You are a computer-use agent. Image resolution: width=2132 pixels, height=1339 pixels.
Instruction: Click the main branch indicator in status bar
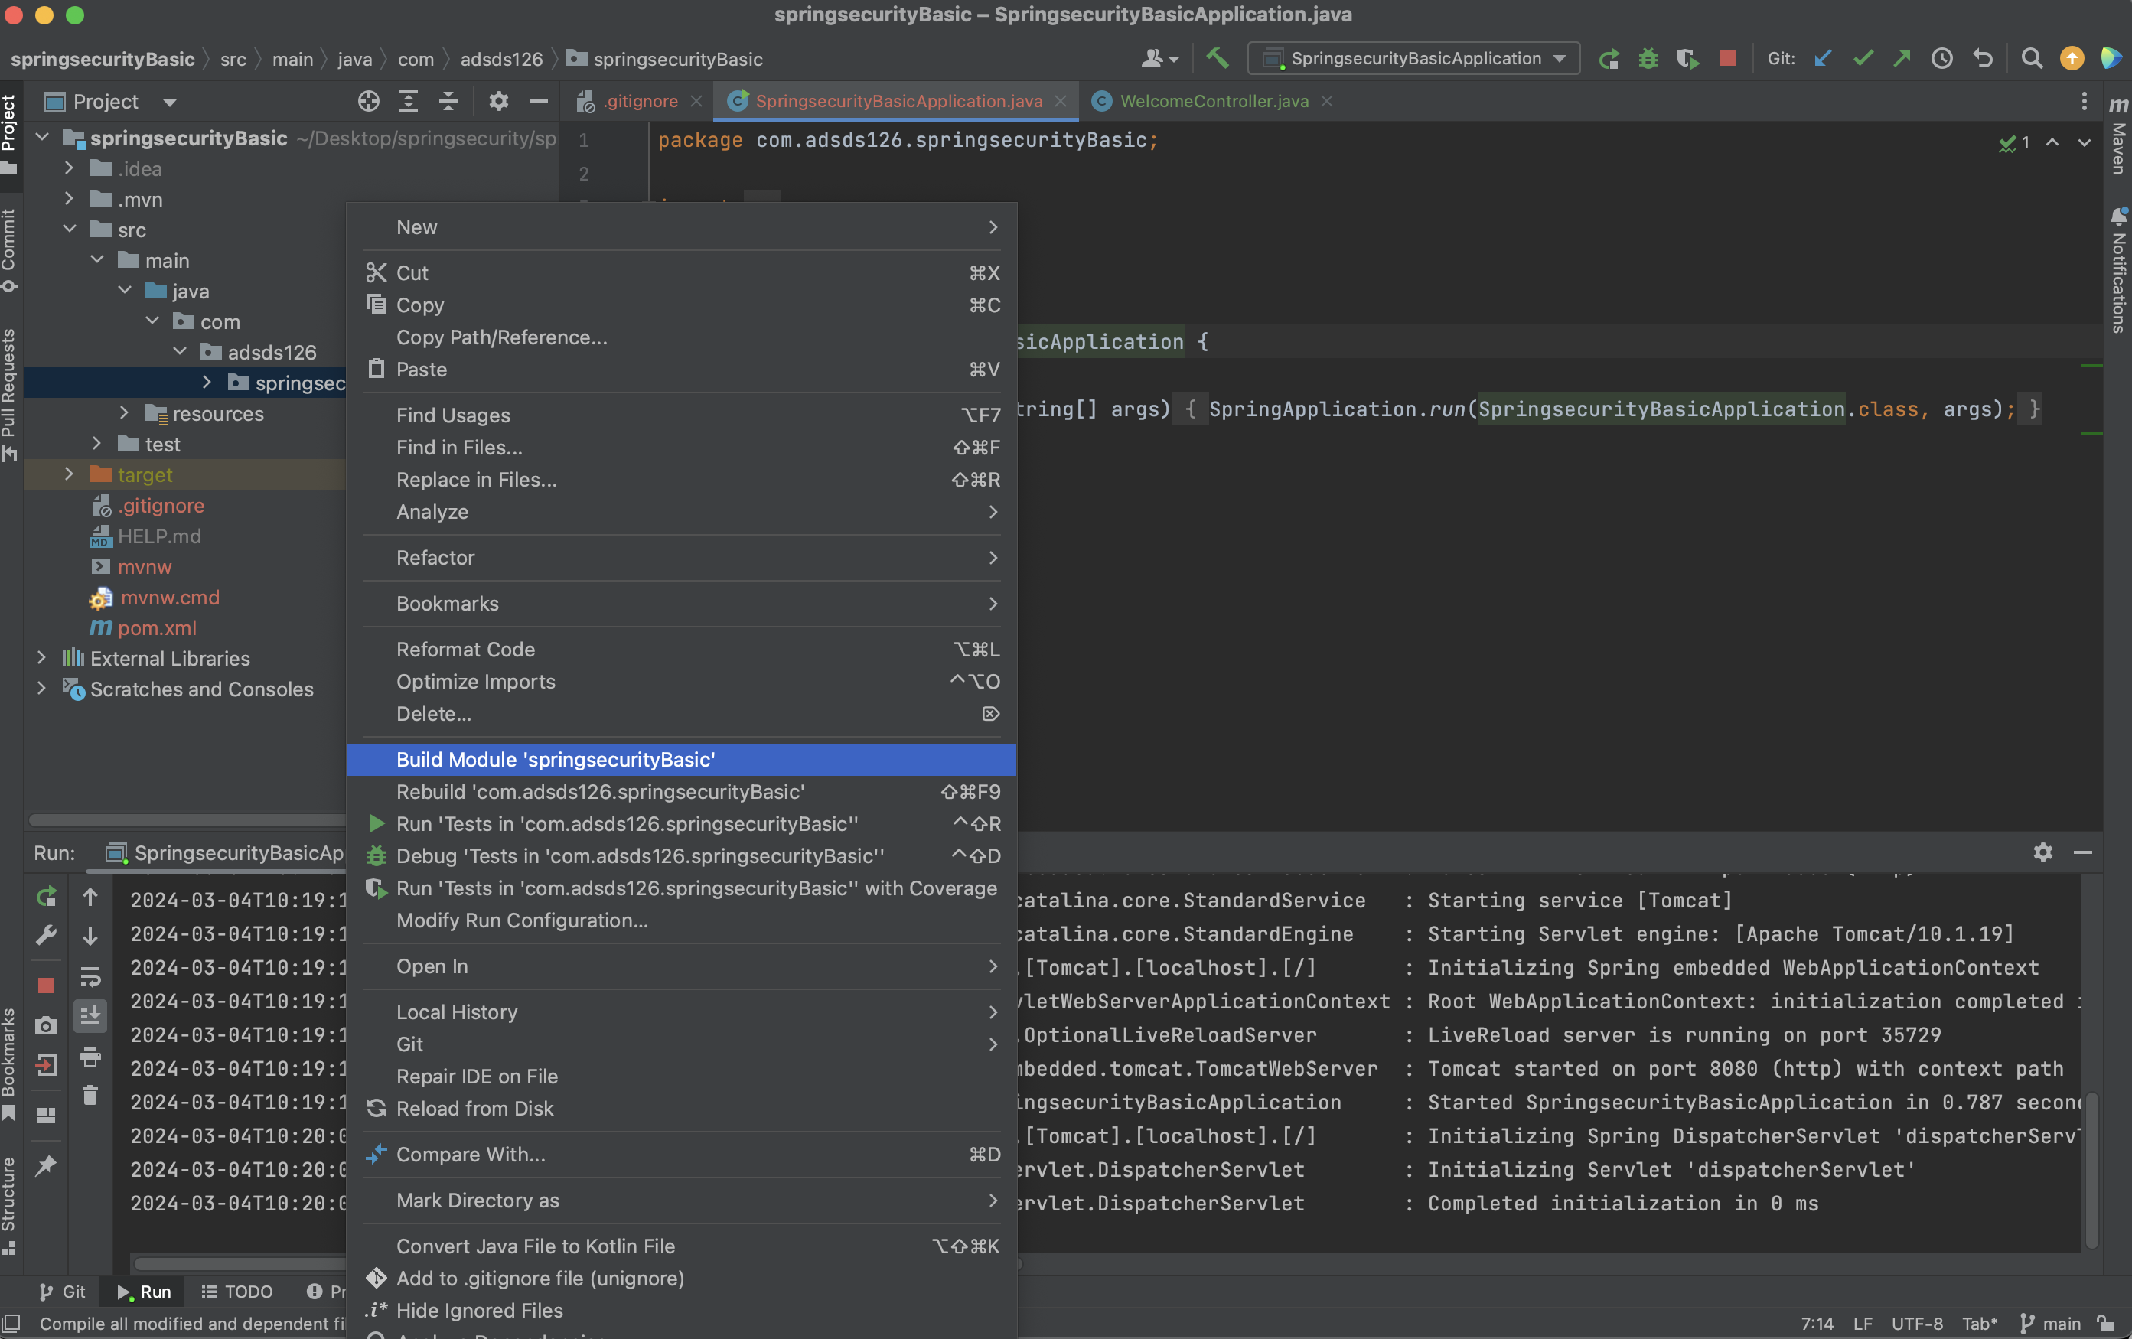[x=2052, y=1323]
